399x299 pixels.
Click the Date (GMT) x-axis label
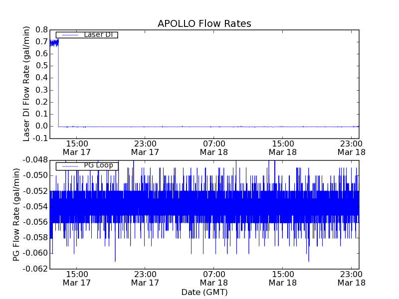tap(204, 292)
